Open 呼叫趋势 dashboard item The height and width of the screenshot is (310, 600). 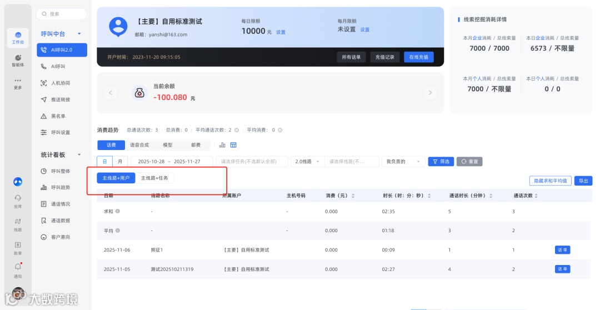(62, 188)
